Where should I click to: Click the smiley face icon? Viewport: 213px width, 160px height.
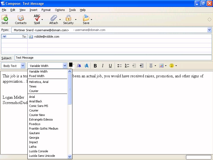pyautogui.click(x=172, y=66)
